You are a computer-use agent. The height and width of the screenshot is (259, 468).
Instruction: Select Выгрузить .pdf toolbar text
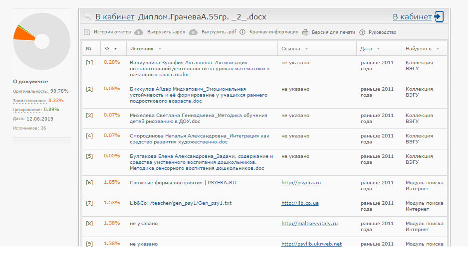[219, 32]
